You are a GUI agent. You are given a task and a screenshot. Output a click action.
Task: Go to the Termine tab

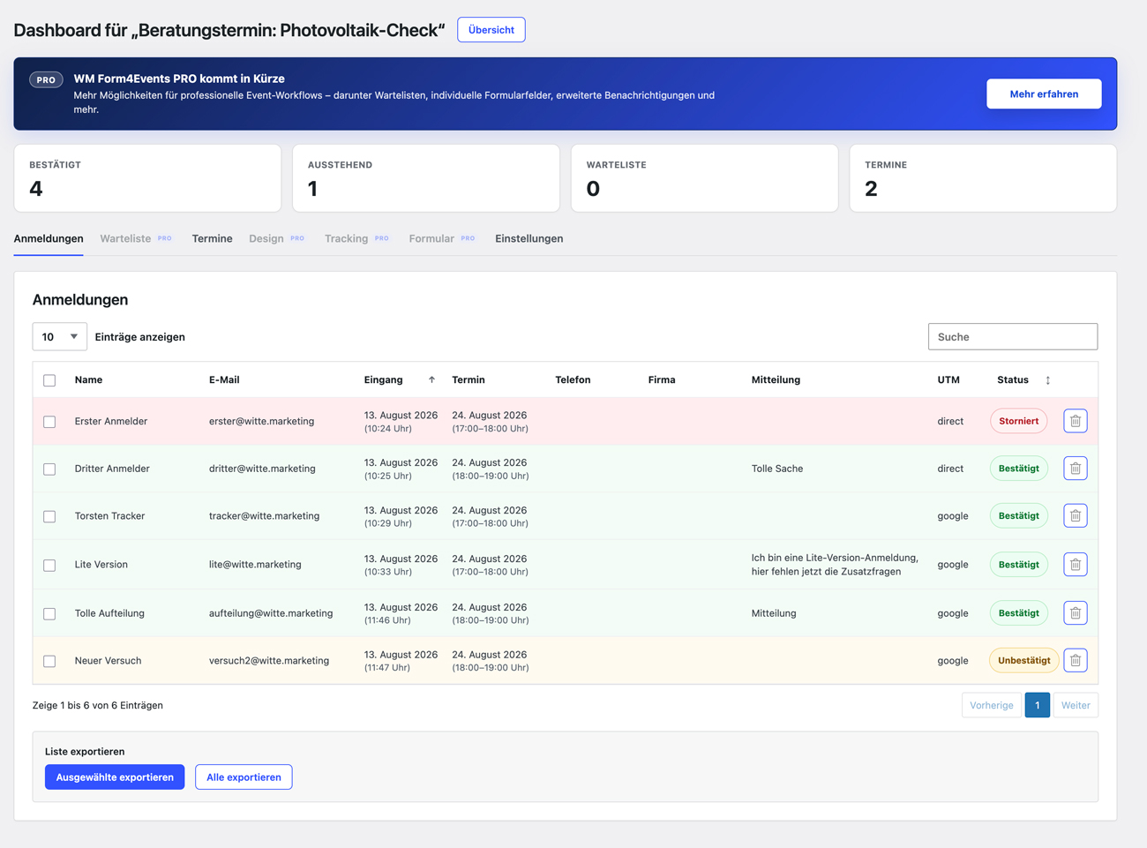tap(212, 238)
